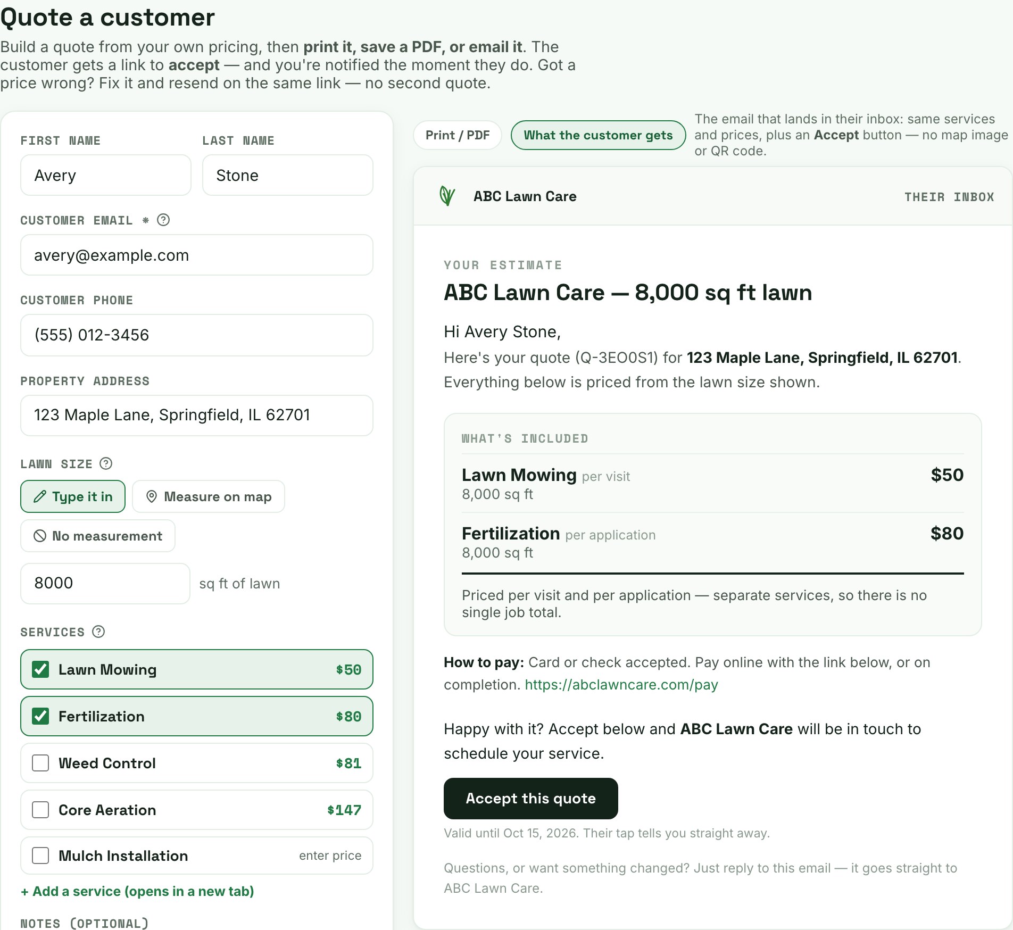Screen dimensions: 1013x930
Task: Click the lawn square footage input
Action: coord(105,583)
